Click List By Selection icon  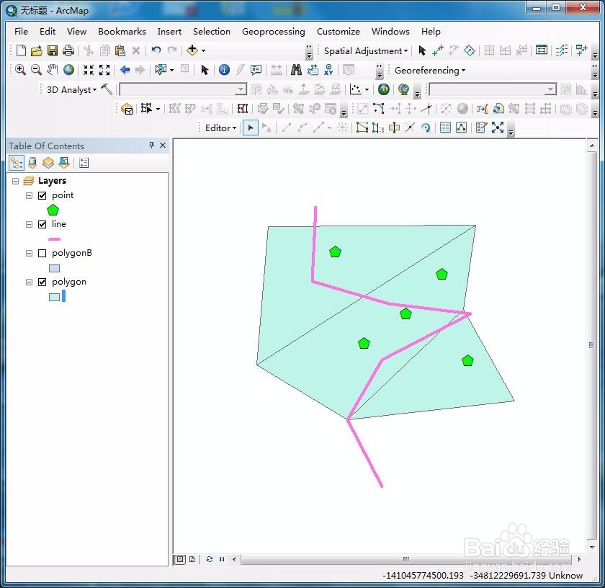point(64,163)
